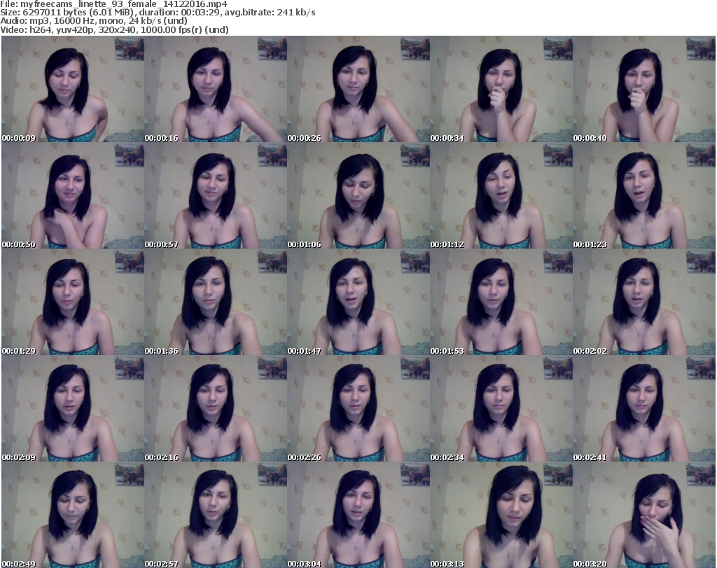The width and height of the screenshot is (717, 568).
Task: Open the frame at 00:00:26
Action: tap(358, 89)
